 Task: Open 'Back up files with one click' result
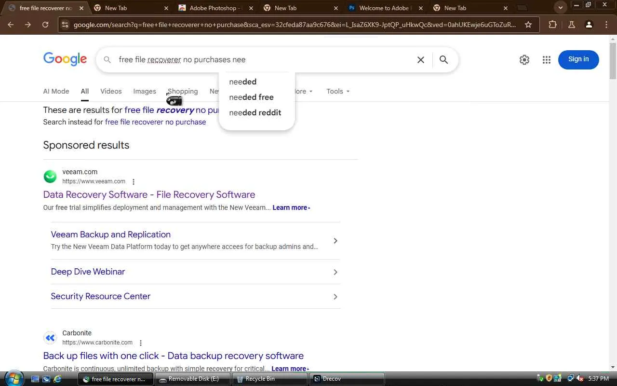click(x=174, y=356)
